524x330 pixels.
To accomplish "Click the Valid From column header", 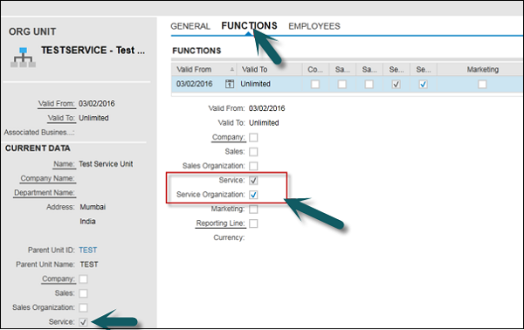I will [204, 70].
